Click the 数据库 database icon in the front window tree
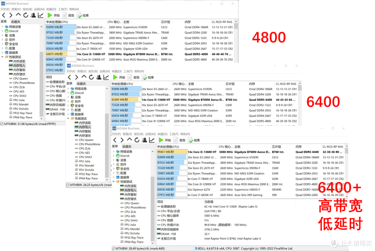The height and width of the screenshot is (251, 375). coord(118,177)
